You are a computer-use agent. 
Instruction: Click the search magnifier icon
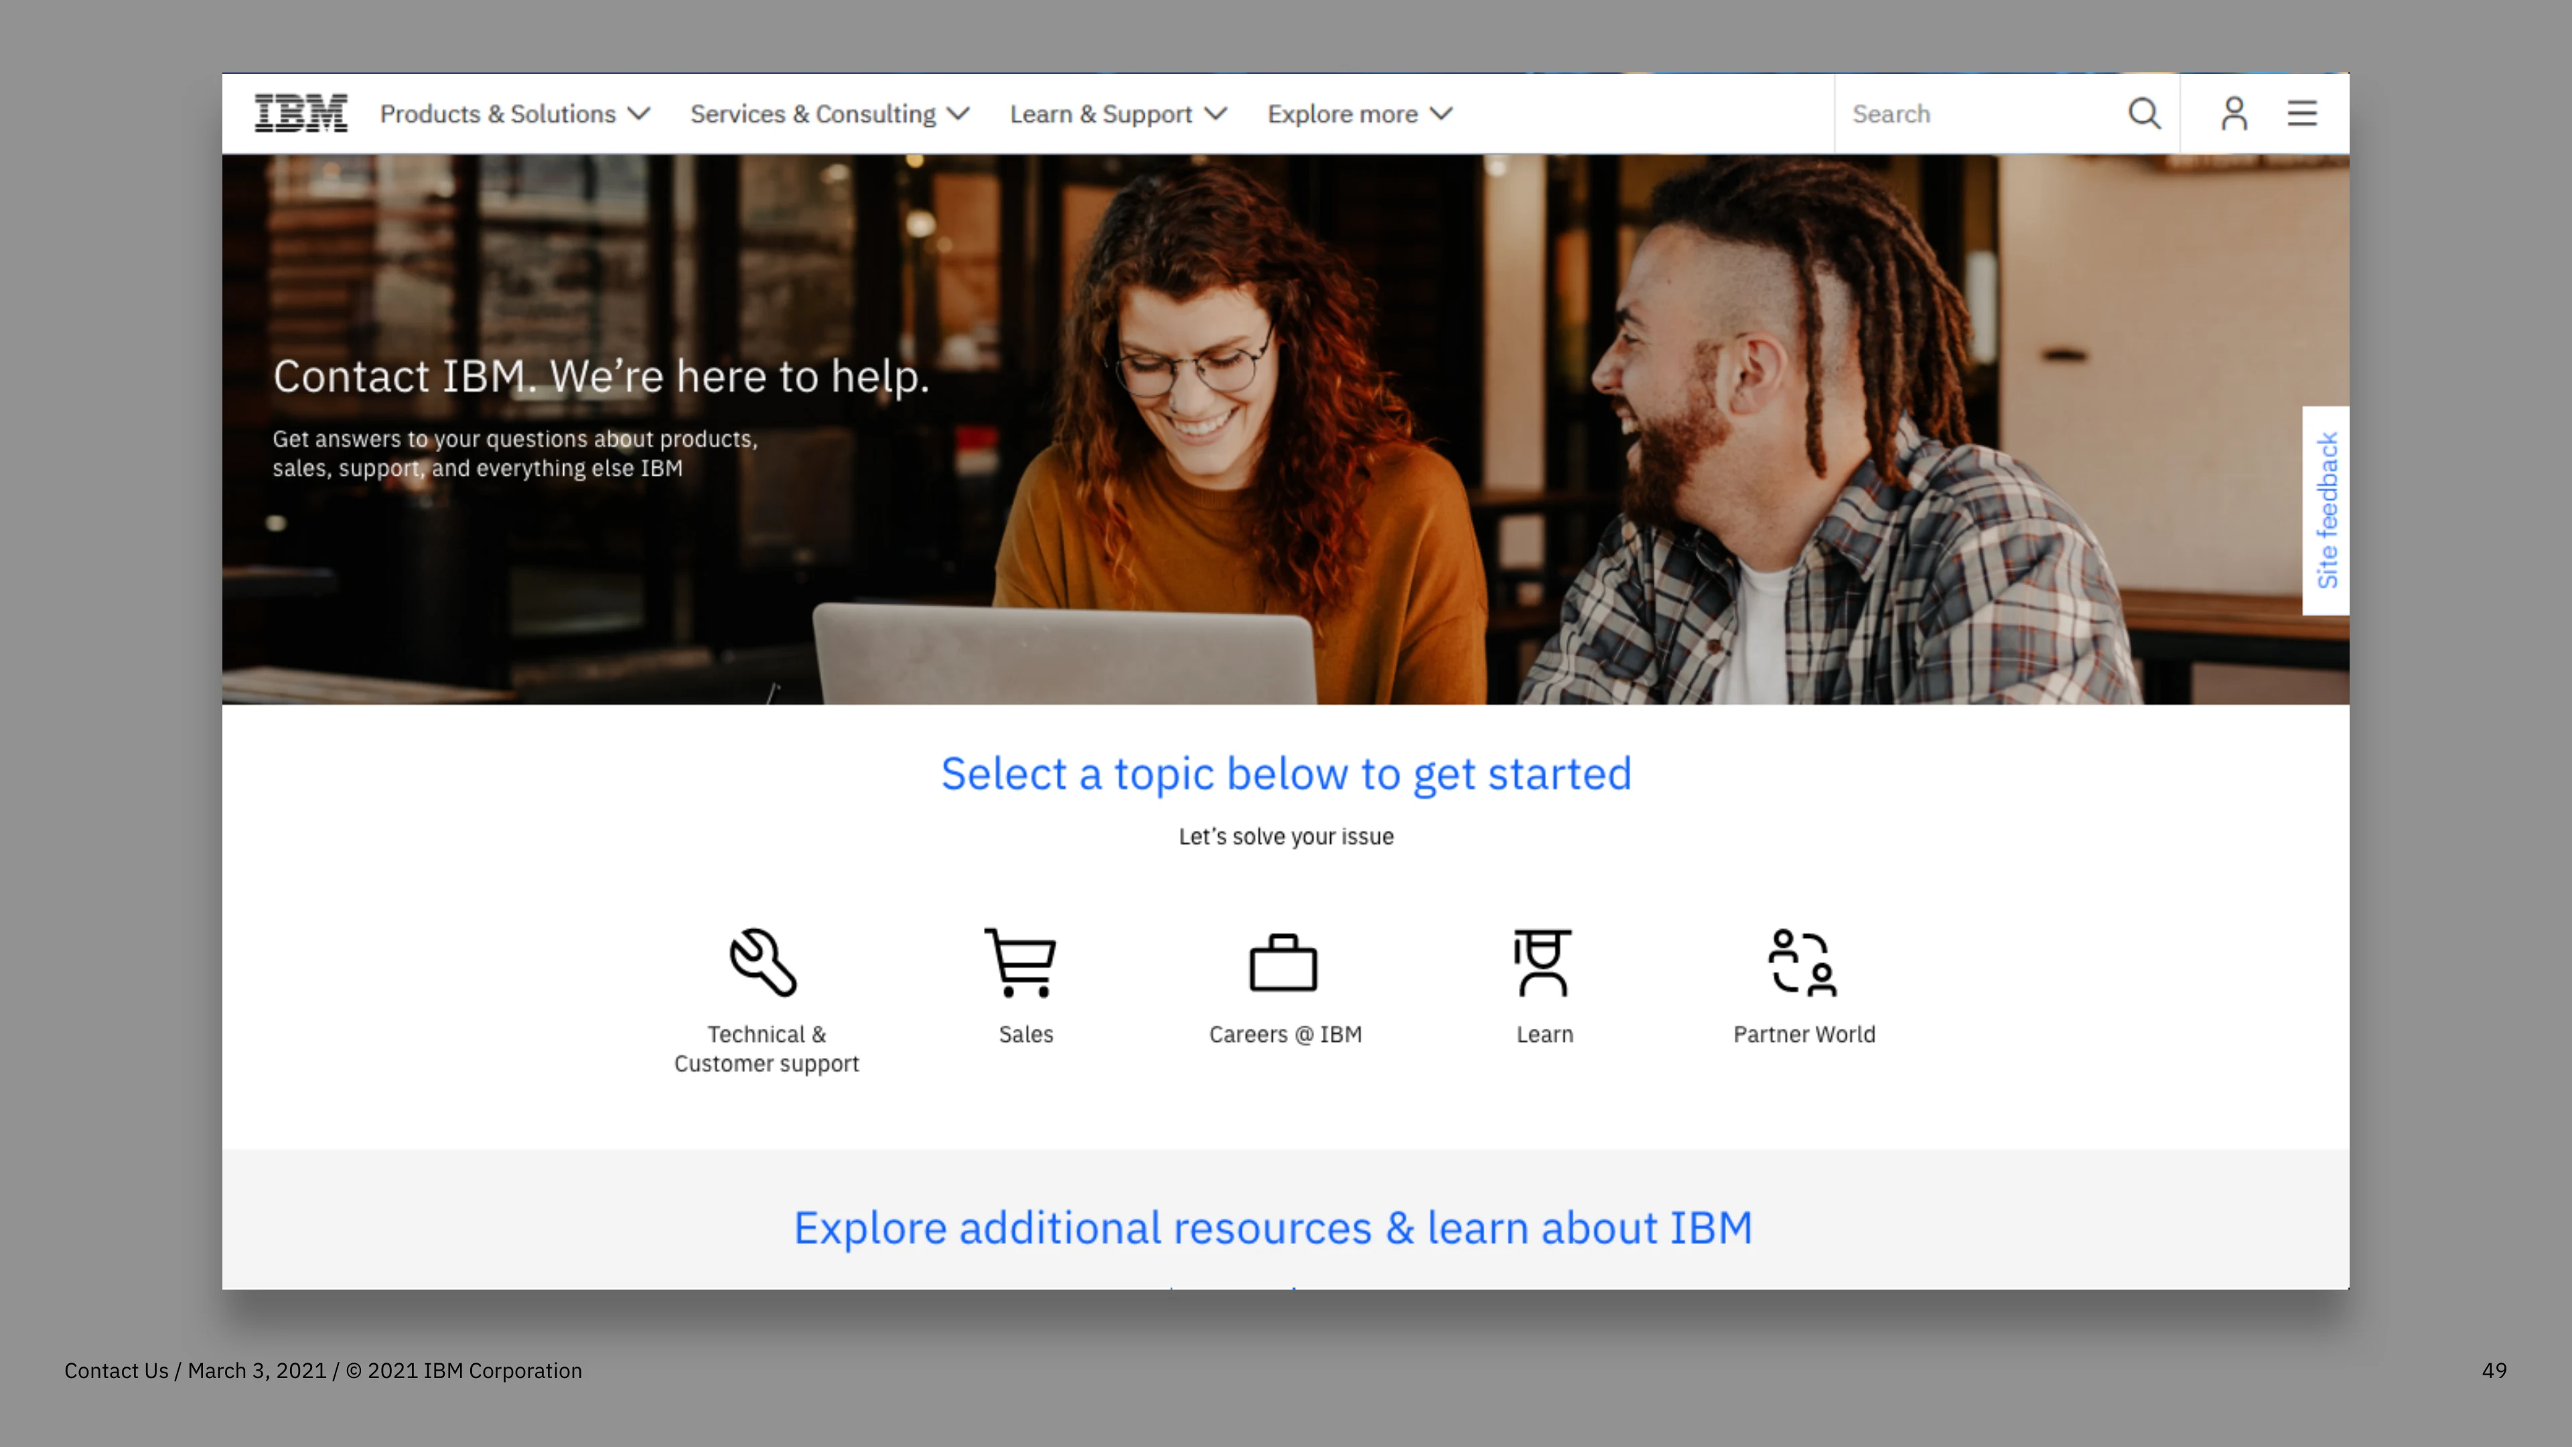[x=2143, y=113]
